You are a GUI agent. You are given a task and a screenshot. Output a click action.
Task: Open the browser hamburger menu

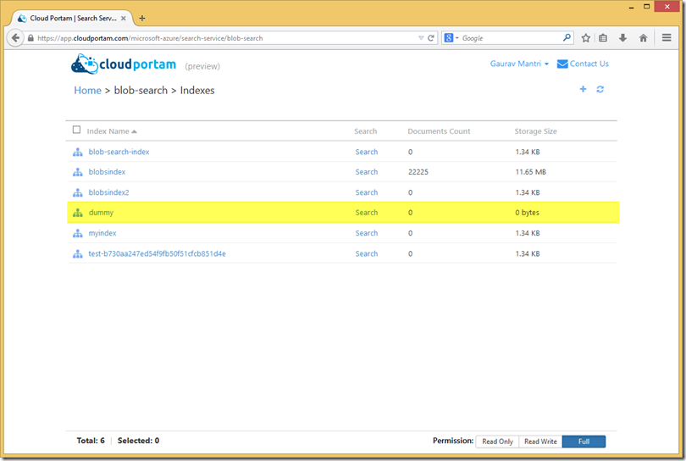point(667,38)
